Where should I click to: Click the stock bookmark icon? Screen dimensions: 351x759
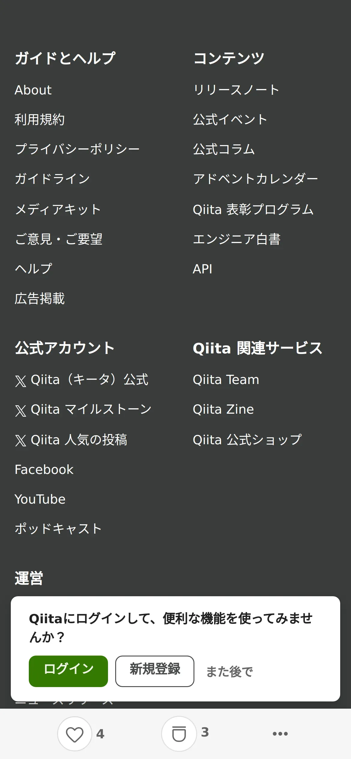[x=179, y=734]
